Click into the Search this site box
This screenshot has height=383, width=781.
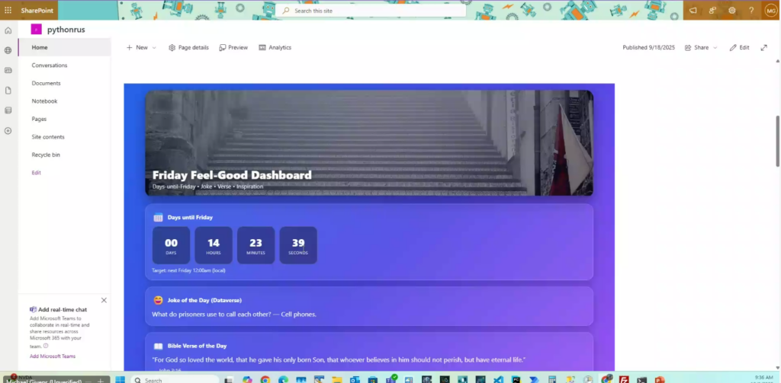pos(371,11)
